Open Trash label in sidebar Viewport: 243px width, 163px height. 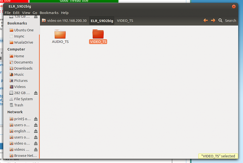coord(18,105)
